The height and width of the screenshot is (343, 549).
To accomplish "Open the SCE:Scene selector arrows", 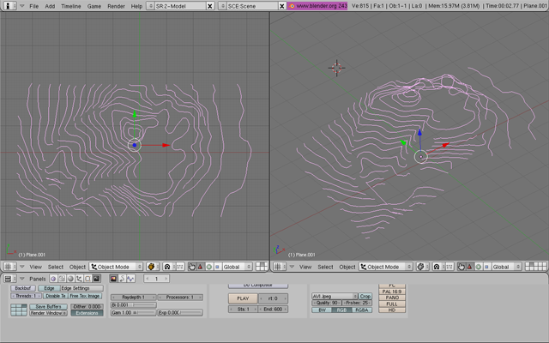I will pyautogui.click(x=223, y=6).
